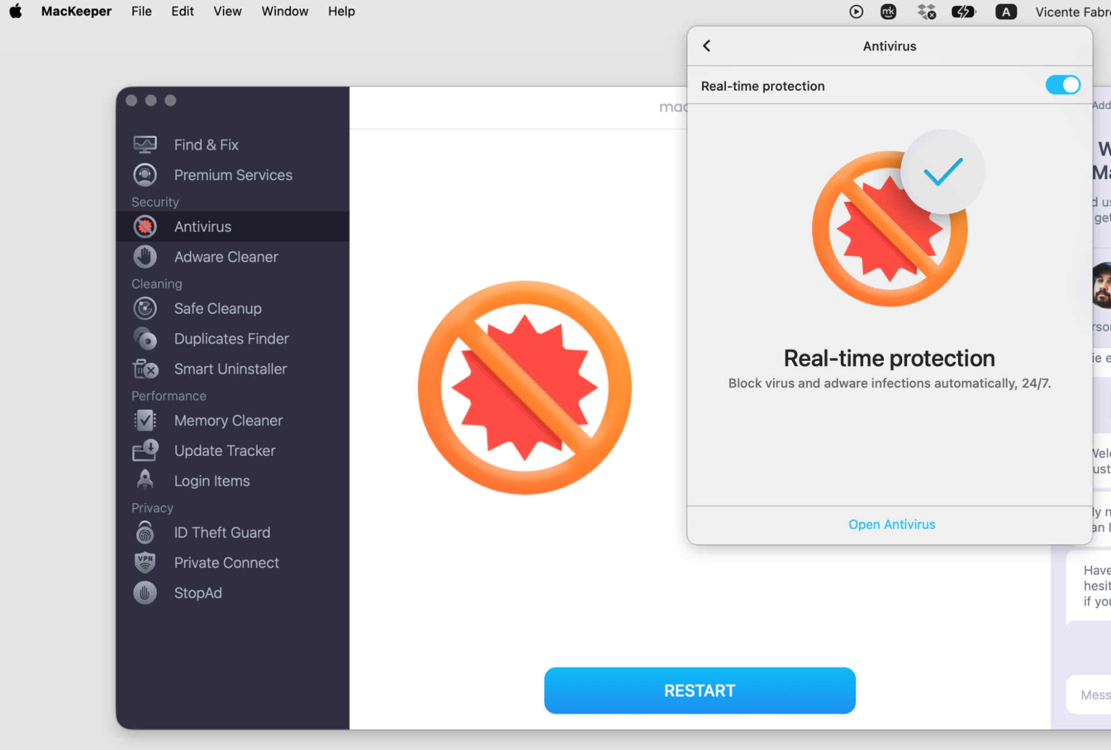Turn off Real-time protection toggle

coord(1063,85)
